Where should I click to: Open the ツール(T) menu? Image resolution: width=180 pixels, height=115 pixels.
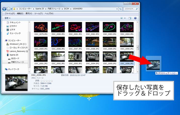(38, 13)
